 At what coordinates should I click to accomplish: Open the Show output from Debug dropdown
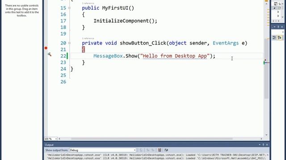[135, 150]
